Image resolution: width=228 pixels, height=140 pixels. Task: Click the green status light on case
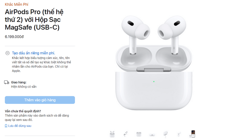154,82
